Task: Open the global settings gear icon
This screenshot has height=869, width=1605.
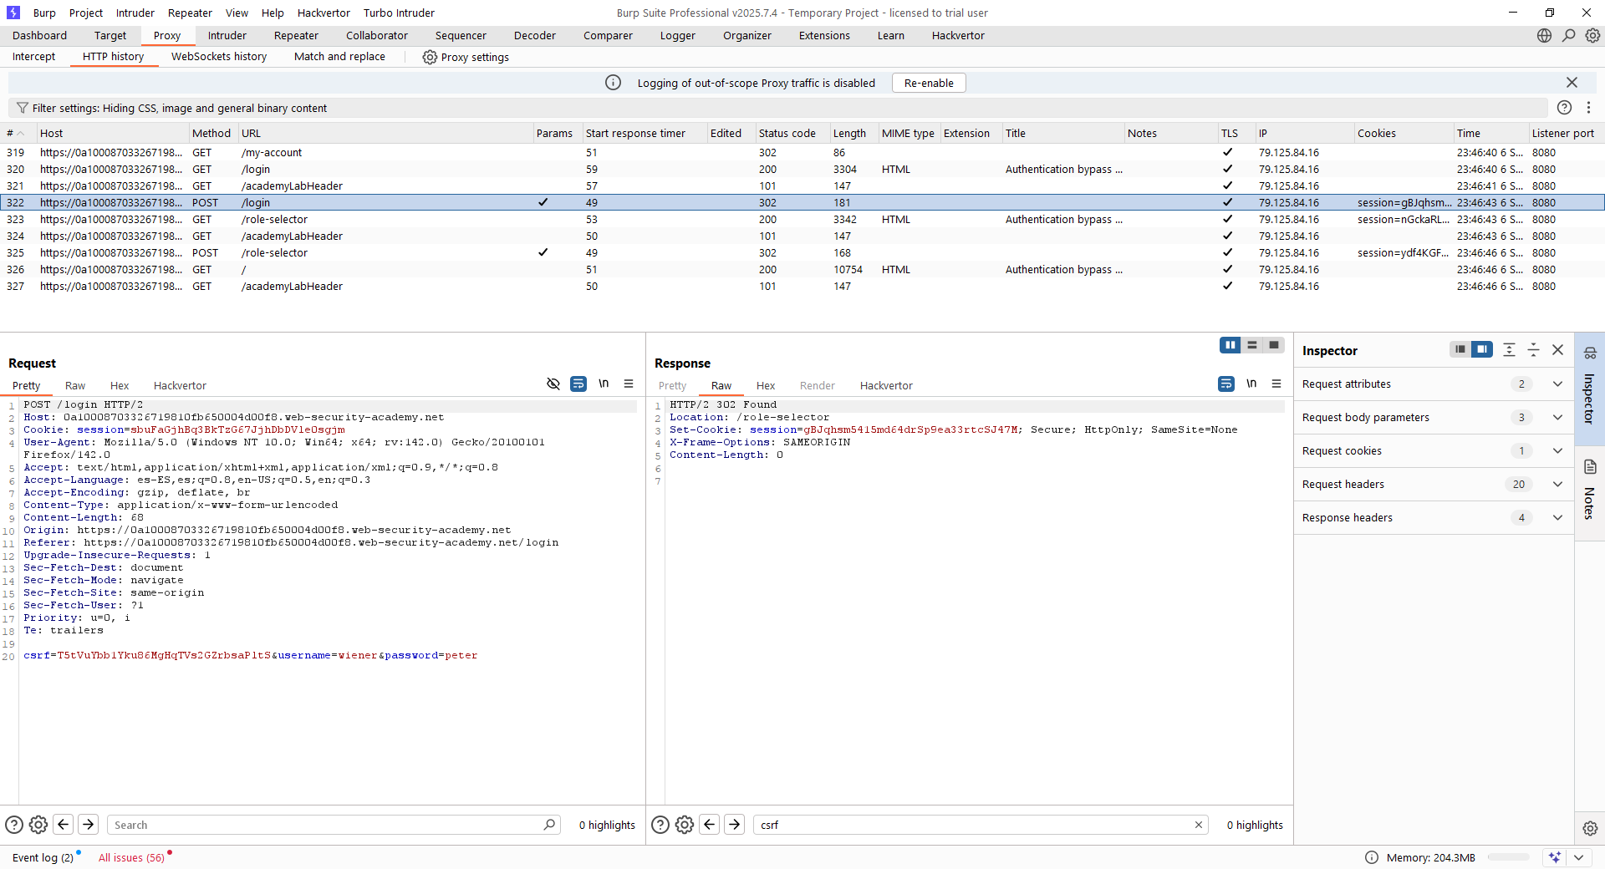Action: coord(1592,35)
